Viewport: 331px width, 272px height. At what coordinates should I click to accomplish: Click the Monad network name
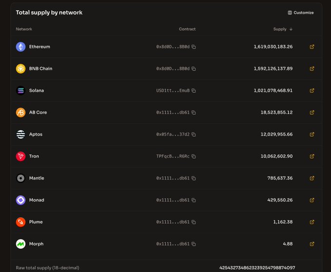click(x=37, y=200)
